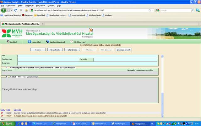201x126 pixels.
Task: Switch to the Monitoring ad... taskbar window
Action: pos(120,124)
